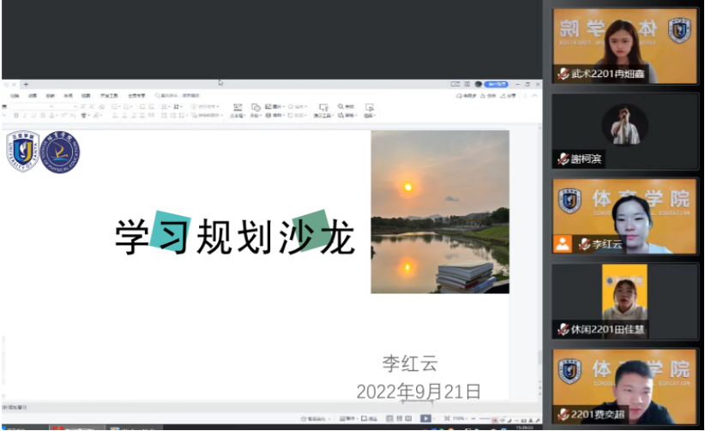Select the sunset lake picture on slide
The image size is (705, 431).
point(439,212)
